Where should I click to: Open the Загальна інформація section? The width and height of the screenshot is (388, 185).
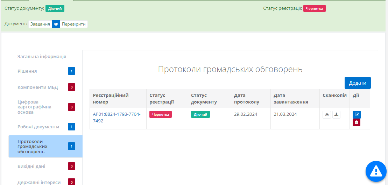(42, 57)
